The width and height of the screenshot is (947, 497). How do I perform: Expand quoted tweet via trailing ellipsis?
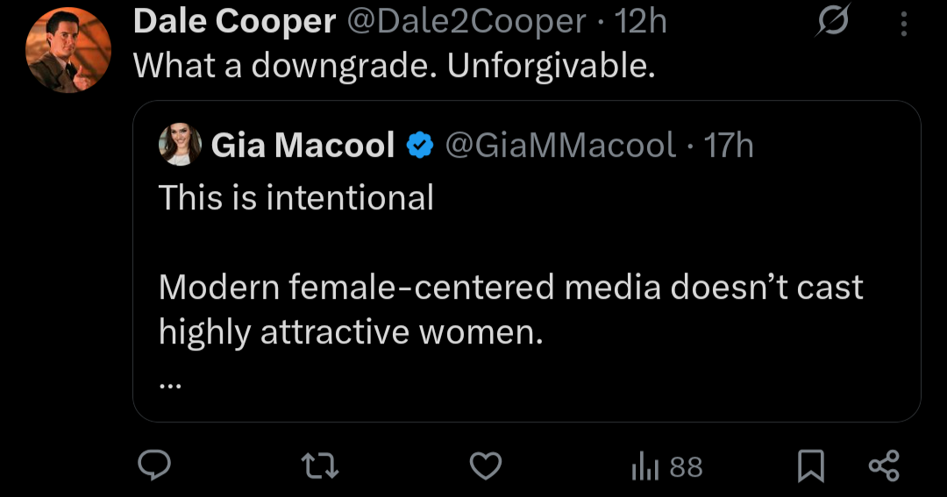[172, 384]
